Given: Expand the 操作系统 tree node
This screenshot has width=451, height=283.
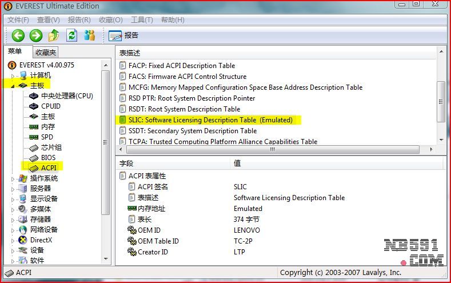Looking at the screenshot, I should (13, 178).
